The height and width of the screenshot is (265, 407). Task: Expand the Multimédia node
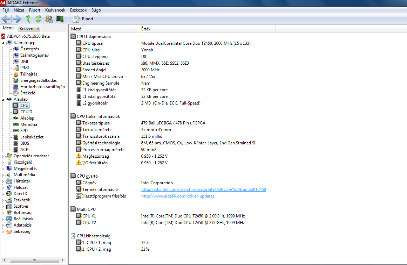[3, 175]
